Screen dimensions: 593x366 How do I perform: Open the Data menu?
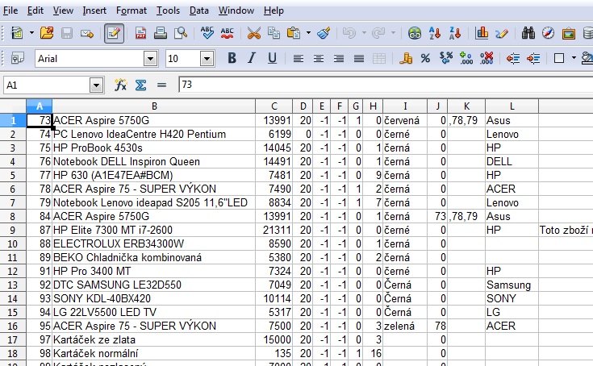coord(199,10)
